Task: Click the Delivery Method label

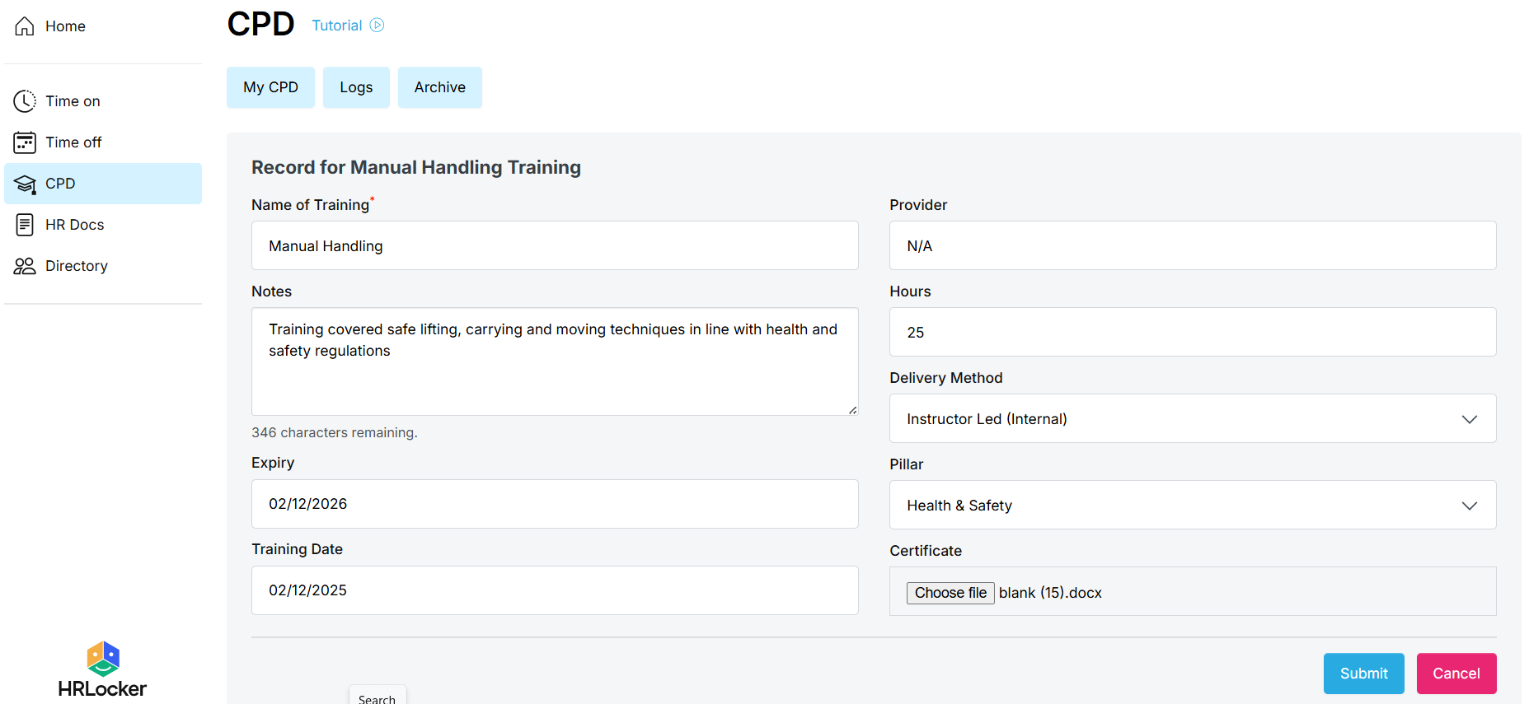Action: (946, 378)
